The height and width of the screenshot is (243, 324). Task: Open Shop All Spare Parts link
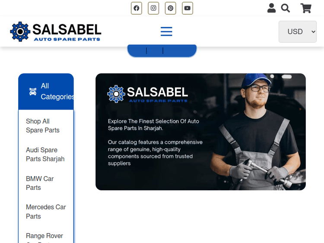click(x=43, y=126)
